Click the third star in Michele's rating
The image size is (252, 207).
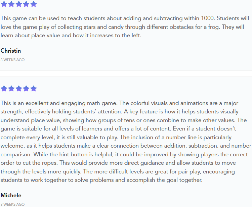coord(18,89)
